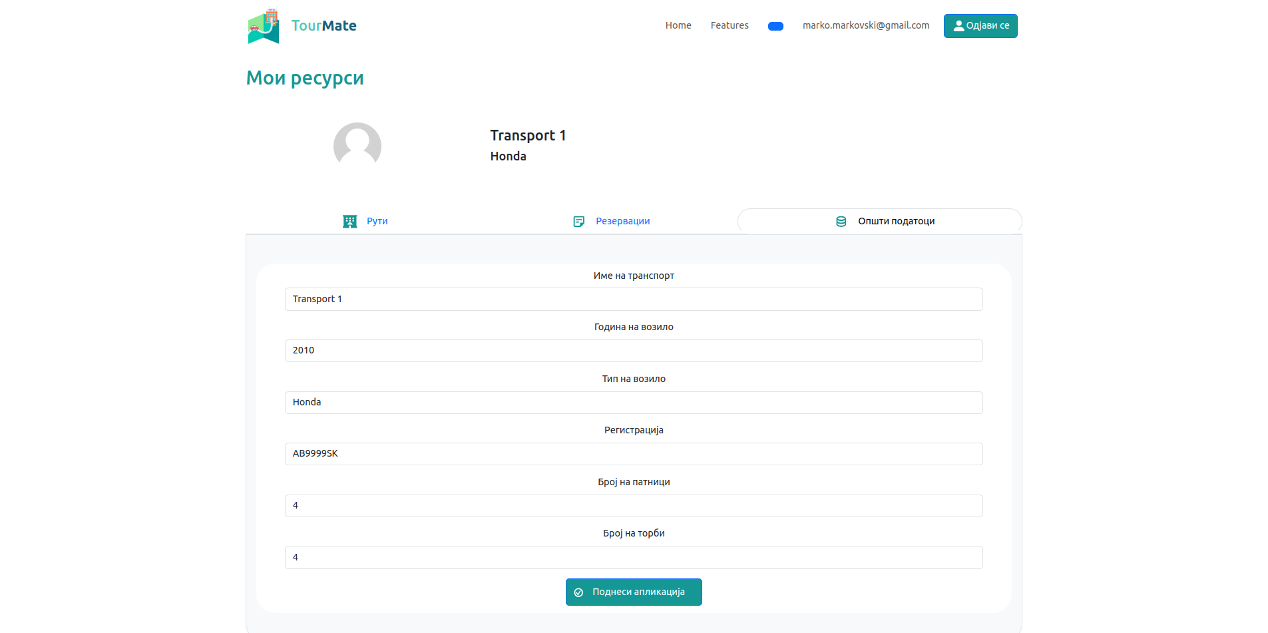
Task: Click the database icon beside Општи податоци
Action: coord(841,222)
